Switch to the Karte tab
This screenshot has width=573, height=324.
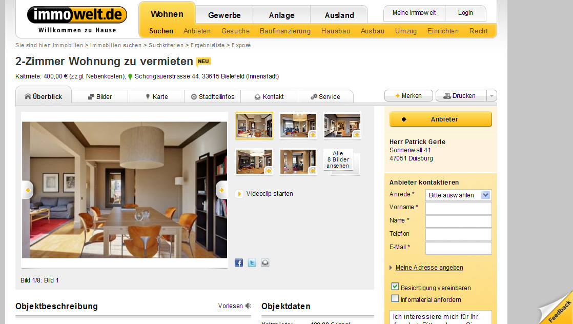coord(156,96)
